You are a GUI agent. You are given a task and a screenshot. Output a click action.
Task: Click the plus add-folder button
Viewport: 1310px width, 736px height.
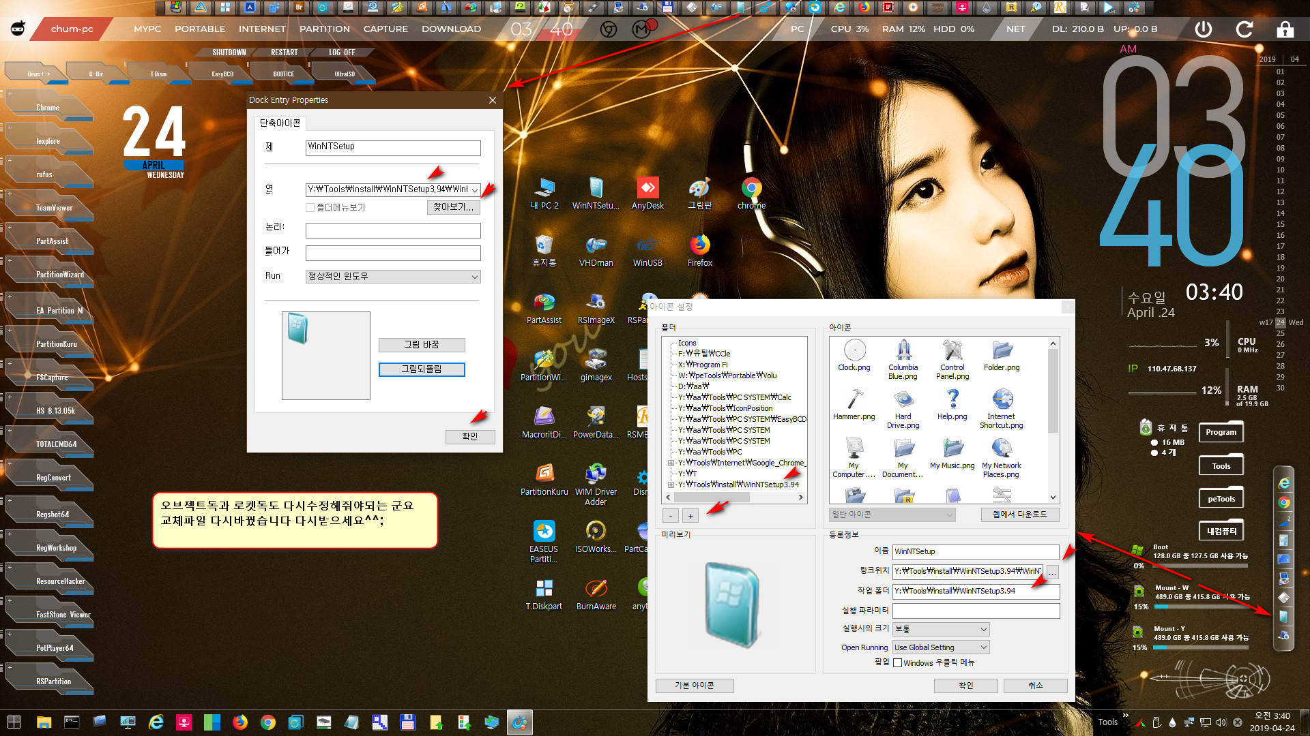coord(690,516)
